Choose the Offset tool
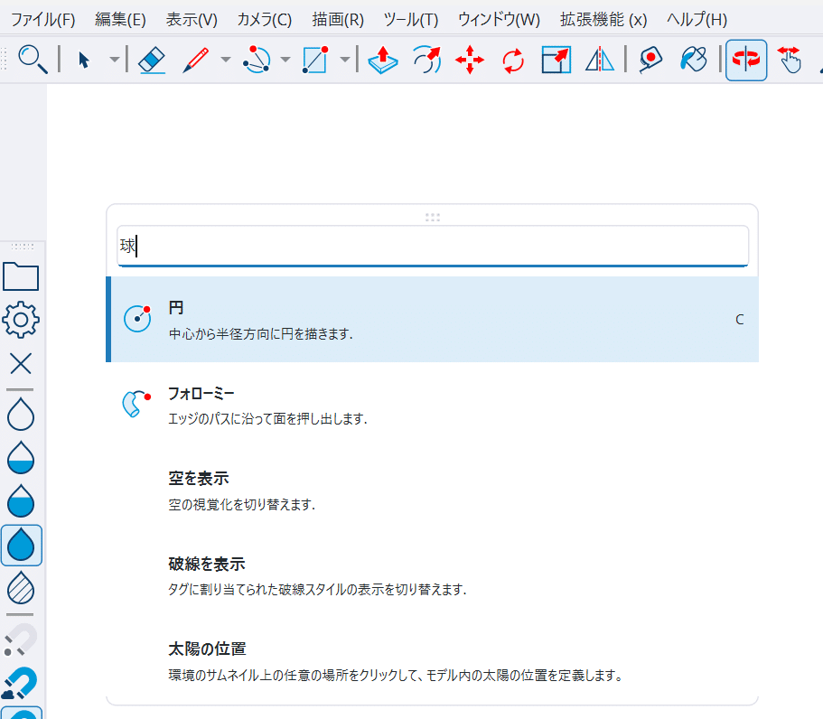The image size is (823, 719). coord(426,60)
